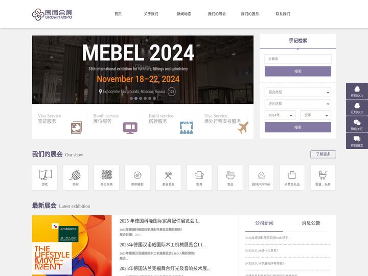
Task: Open the 2024年 year dropdown
Action: (x=280, y=115)
